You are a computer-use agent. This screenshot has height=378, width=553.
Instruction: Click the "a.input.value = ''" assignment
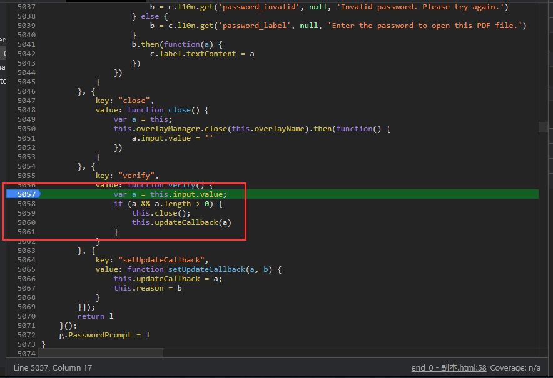(x=173, y=138)
